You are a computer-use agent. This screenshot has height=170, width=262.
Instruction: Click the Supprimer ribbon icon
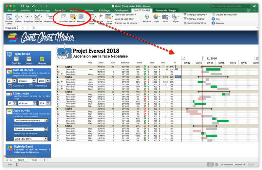[28, 17]
